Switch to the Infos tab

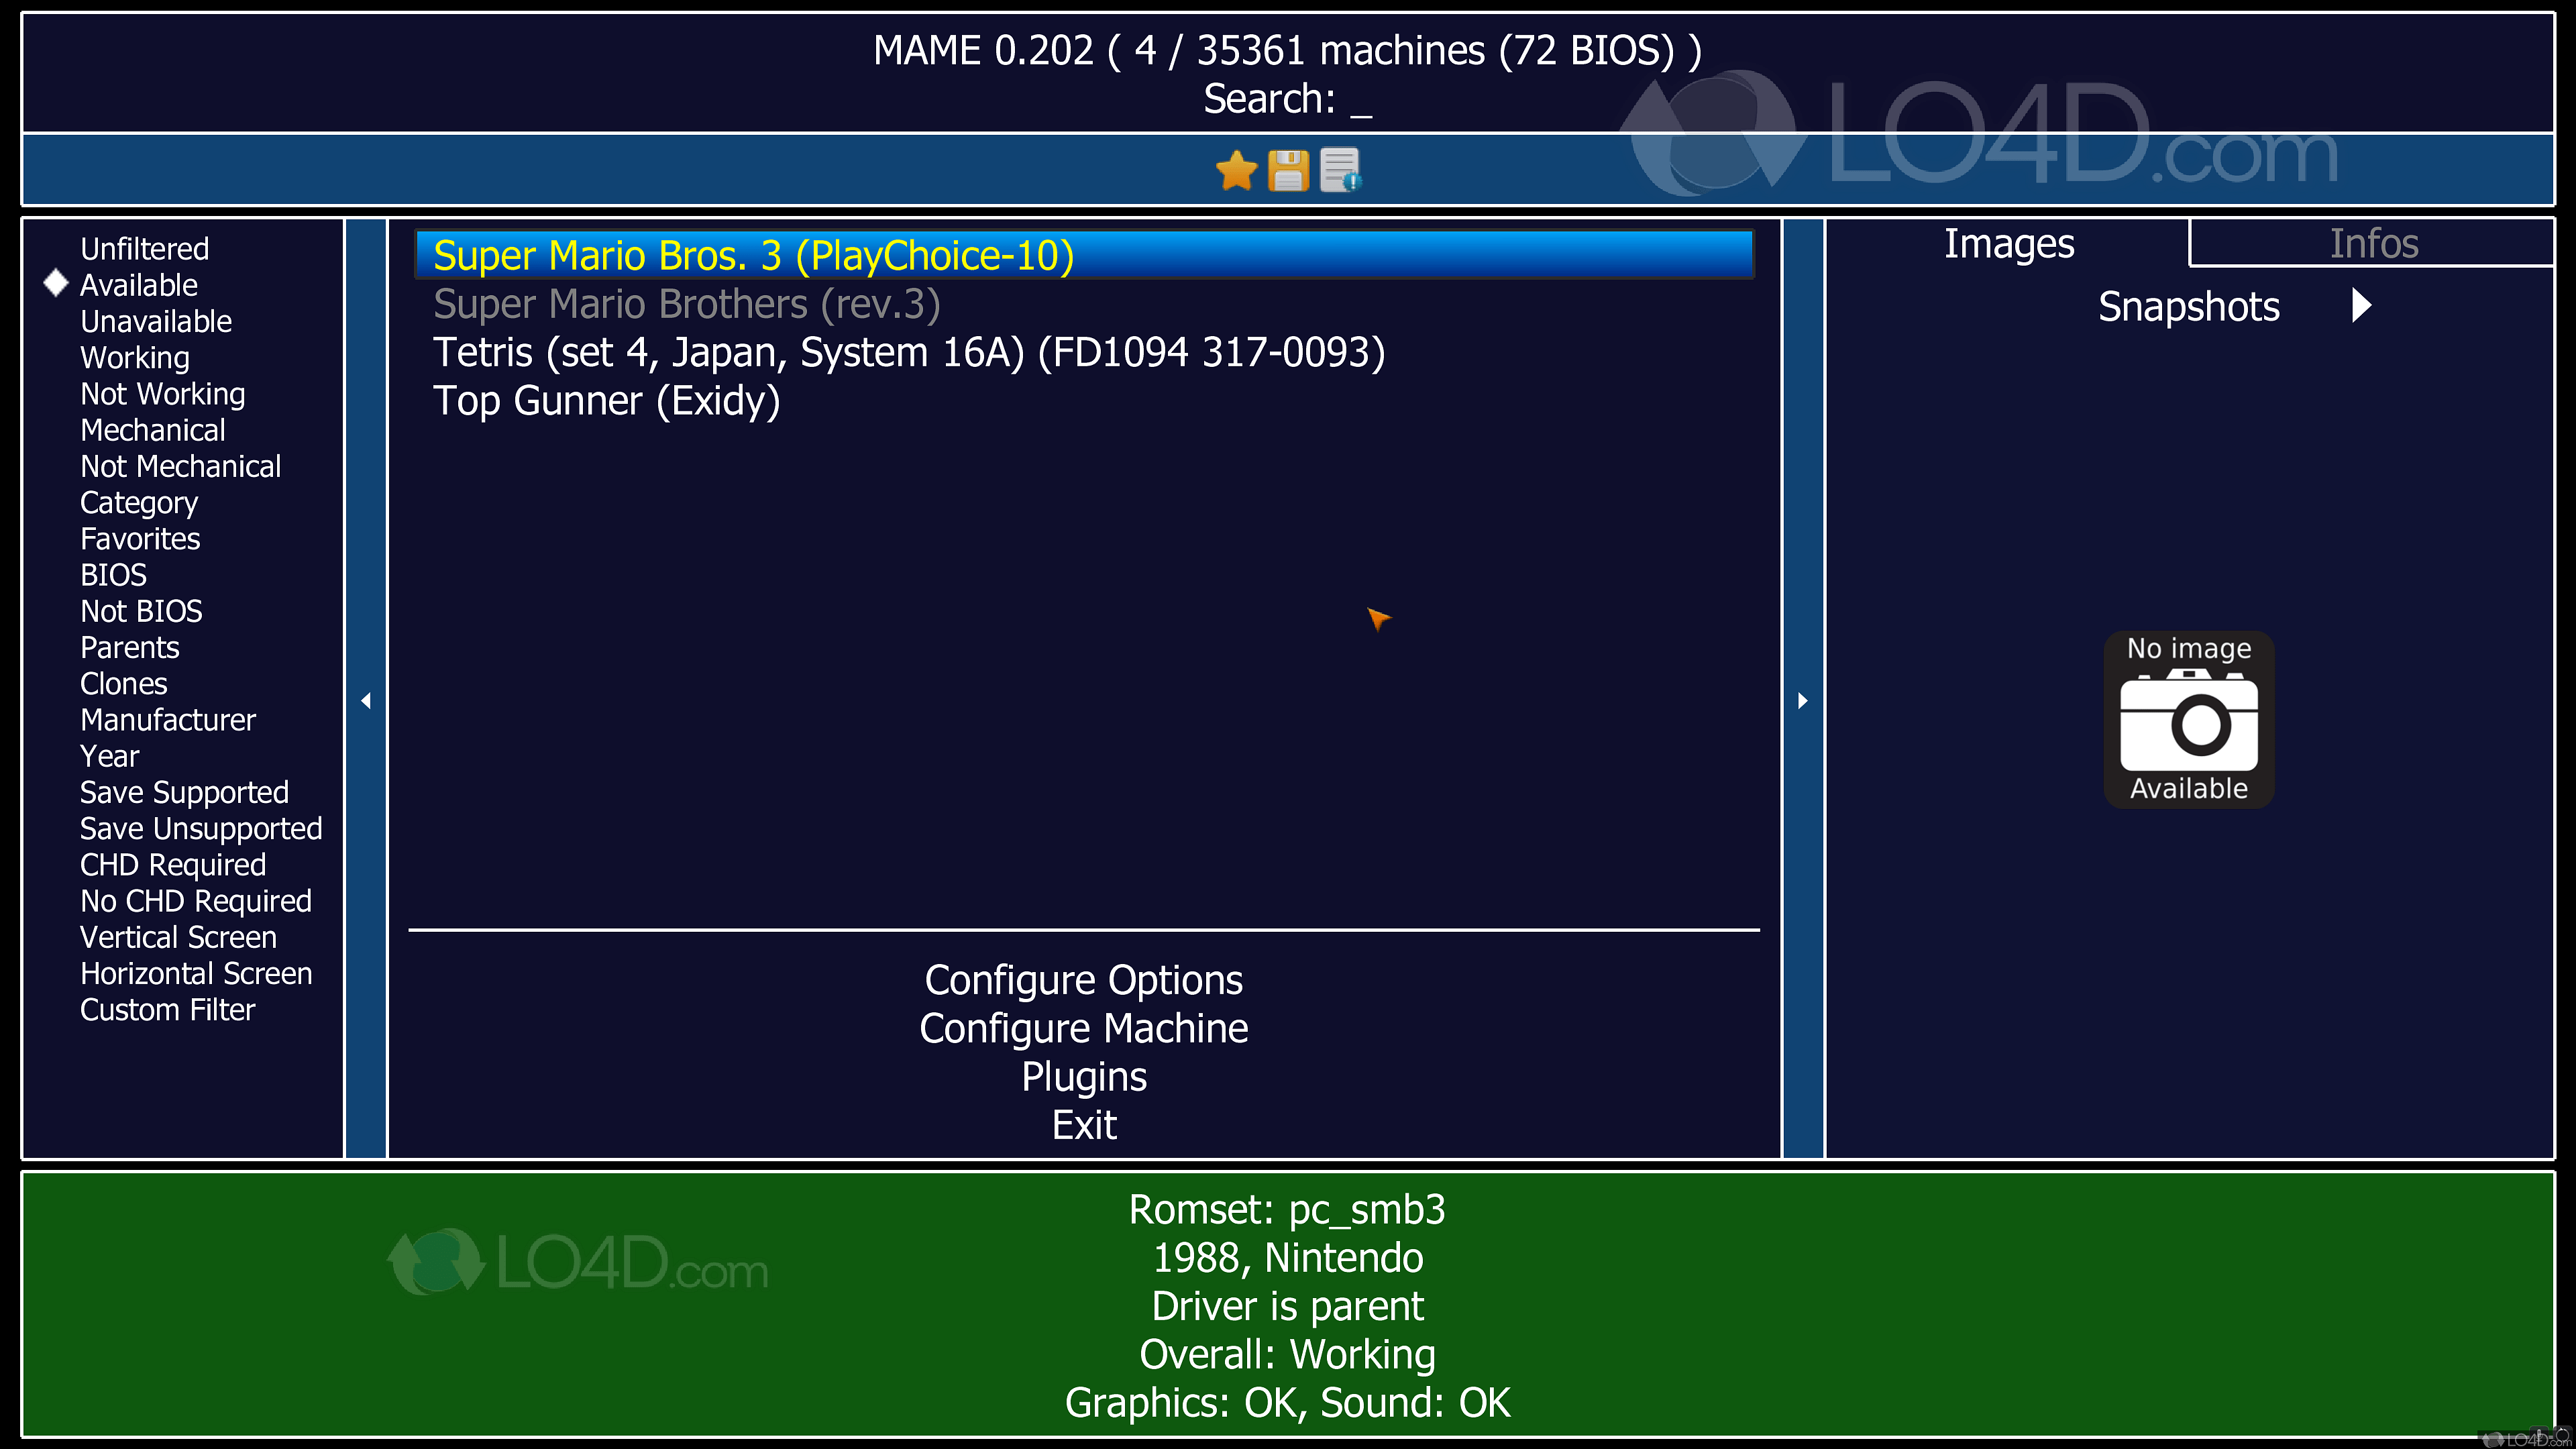point(2373,244)
